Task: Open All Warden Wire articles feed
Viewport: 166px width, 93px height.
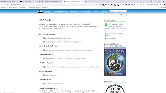Action: click(54, 84)
